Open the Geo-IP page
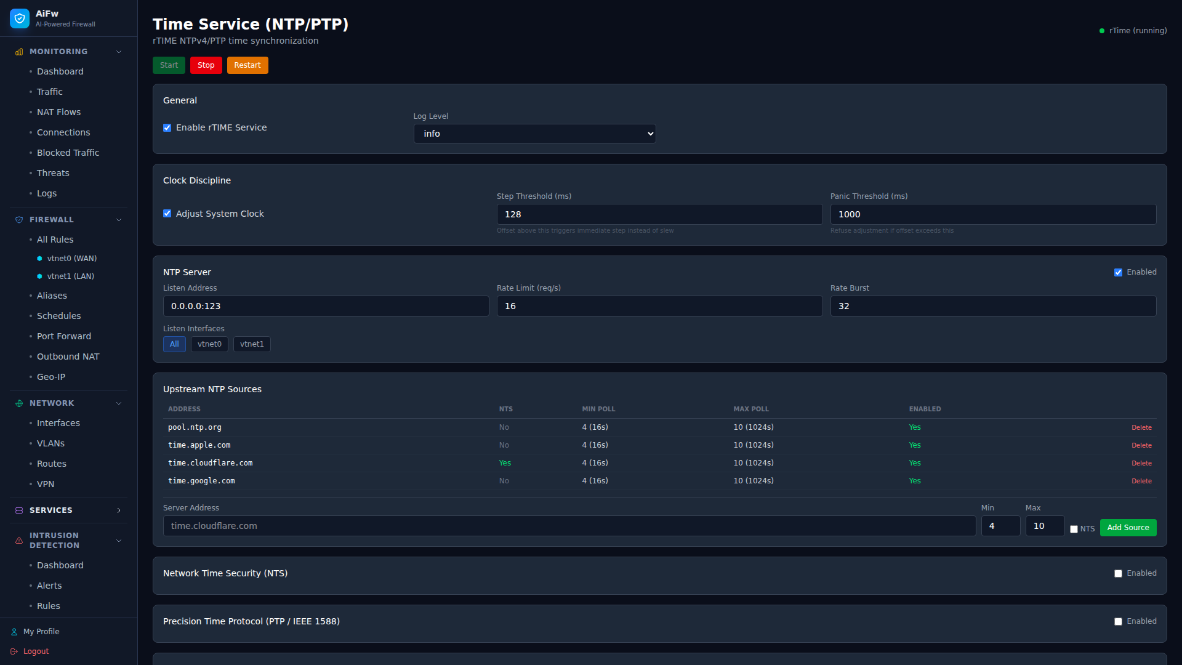1182x665 pixels. pos(51,377)
